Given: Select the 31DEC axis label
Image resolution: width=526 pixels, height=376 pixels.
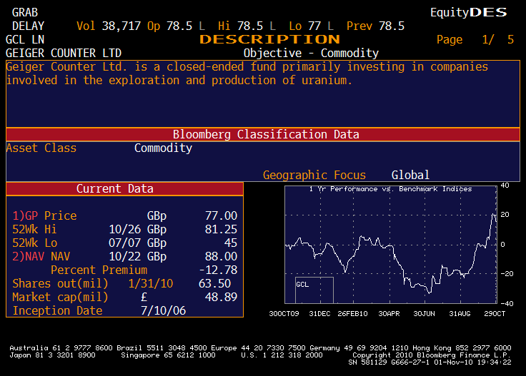Looking at the screenshot, I should (319, 314).
